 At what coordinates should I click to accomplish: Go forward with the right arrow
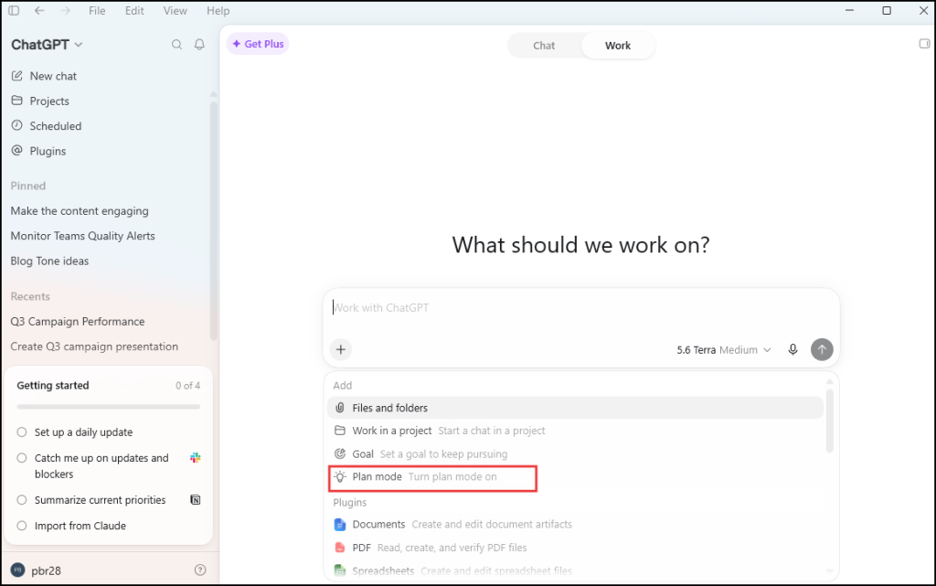(x=65, y=10)
